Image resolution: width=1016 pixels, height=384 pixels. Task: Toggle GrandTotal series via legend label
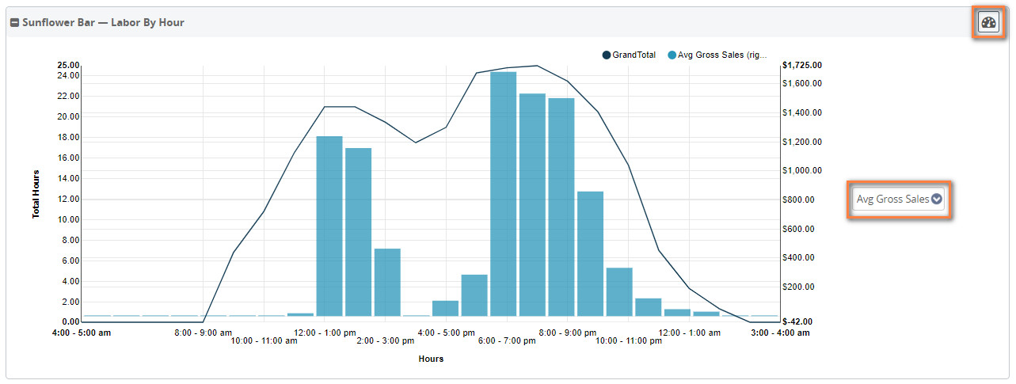pos(634,55)
